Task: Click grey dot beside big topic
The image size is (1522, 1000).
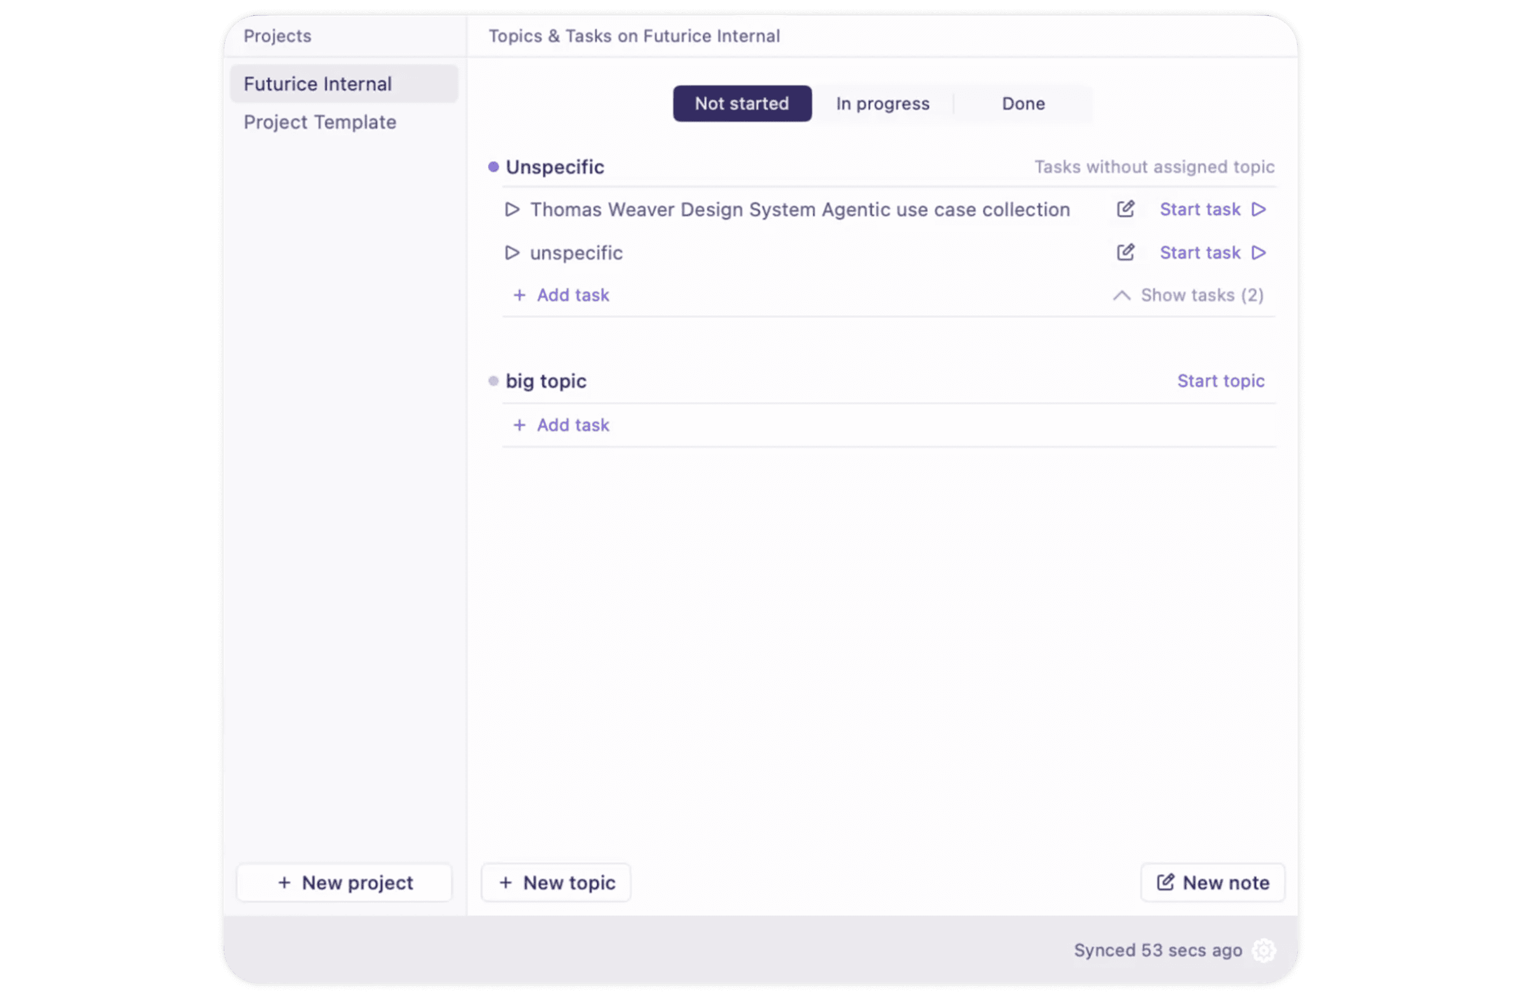Action: 493,381
